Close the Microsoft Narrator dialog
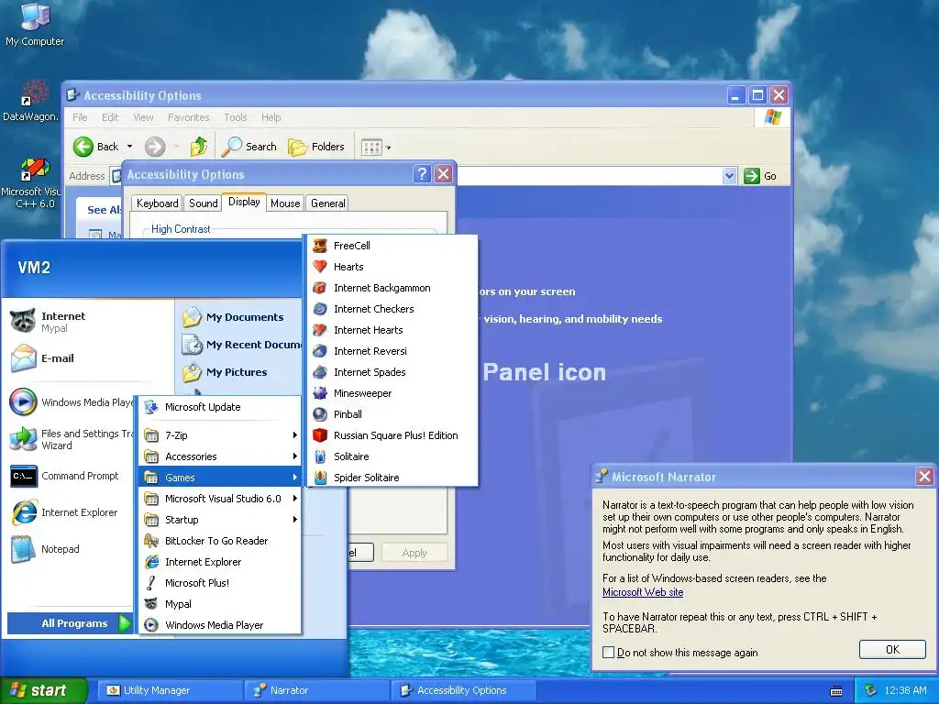Screen dimensions: 939x704 (x=924, y=477)
